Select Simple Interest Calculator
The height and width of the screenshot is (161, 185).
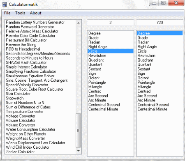(26, 67)
